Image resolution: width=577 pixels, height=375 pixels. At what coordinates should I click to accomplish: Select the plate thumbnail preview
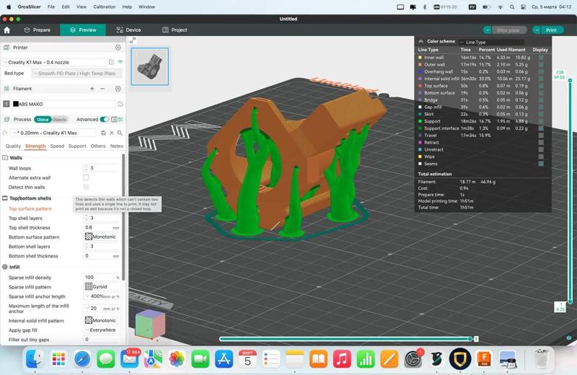point(149,66)
